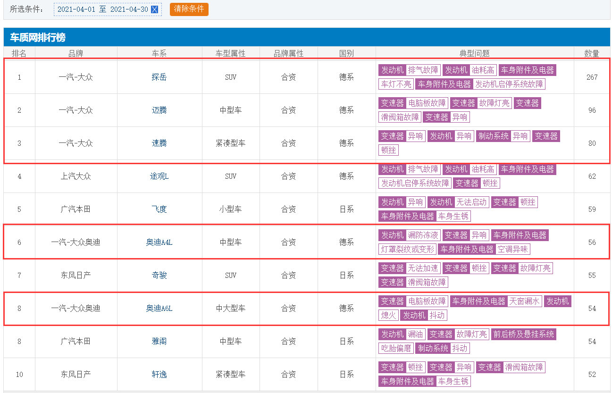Click the 267 quantity cell
This screenshot has height=393, width=612.
592,77
